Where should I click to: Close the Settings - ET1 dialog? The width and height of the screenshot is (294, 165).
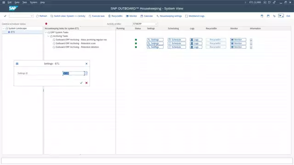[x=86, y=64]
